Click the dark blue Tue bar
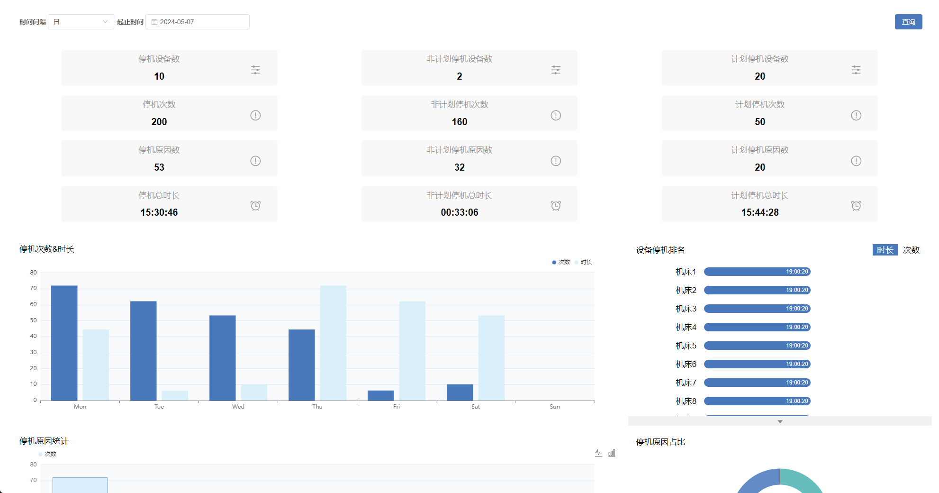Viewport: 939px width, 493px height. pyautogui.click(x=144, y=351)
